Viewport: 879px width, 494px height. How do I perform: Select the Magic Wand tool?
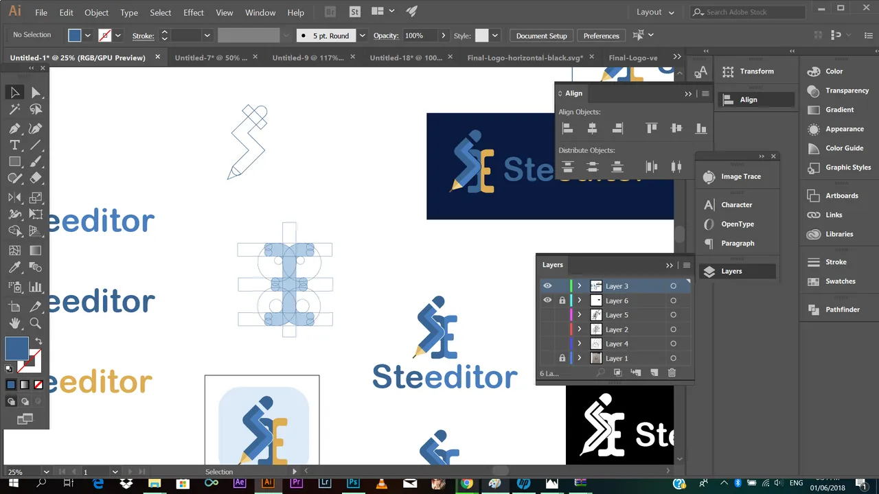point(14,109)
